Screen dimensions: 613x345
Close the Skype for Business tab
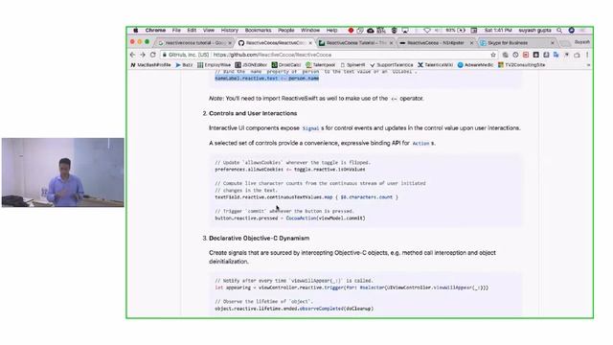pos(553,42)
